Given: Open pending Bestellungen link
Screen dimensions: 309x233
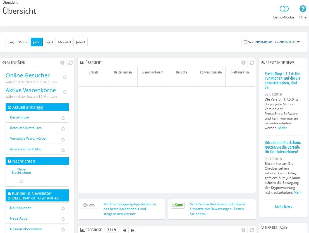Looking at the screenshot, I should click(x=20, y=117).
